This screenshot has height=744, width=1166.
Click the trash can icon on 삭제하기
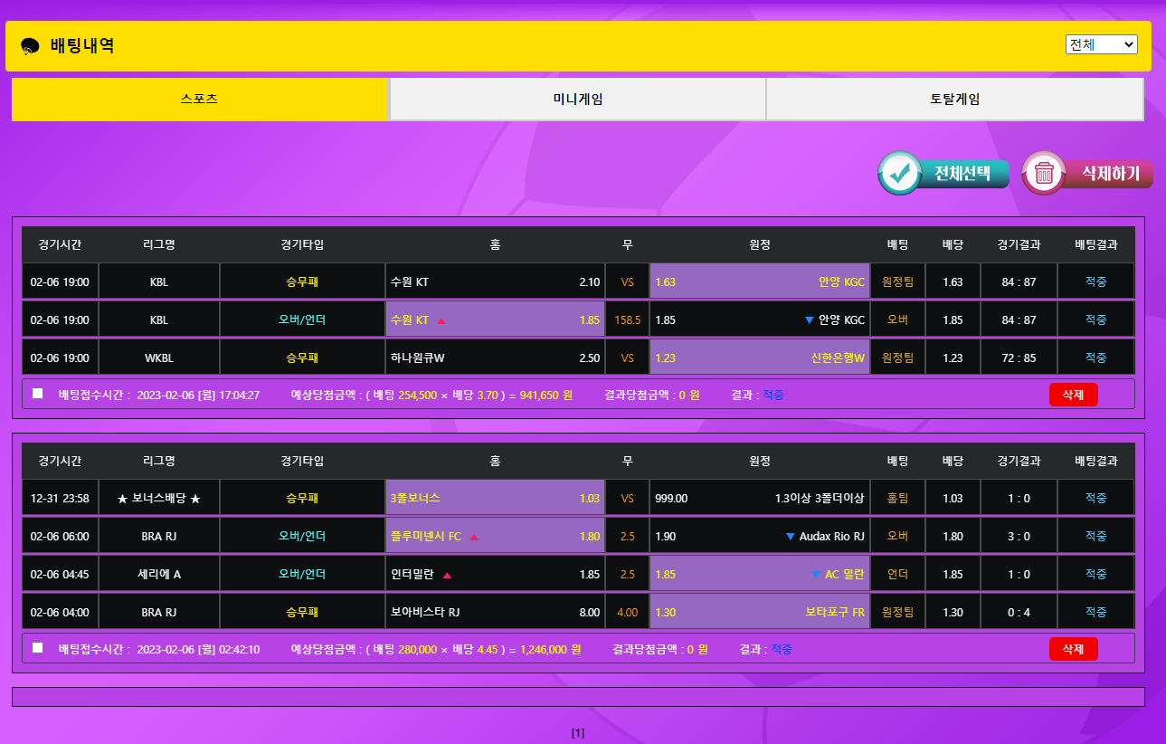click(1044, 173)
